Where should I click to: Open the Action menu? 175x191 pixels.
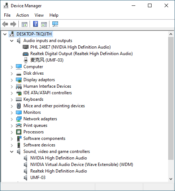click(23, 15)
